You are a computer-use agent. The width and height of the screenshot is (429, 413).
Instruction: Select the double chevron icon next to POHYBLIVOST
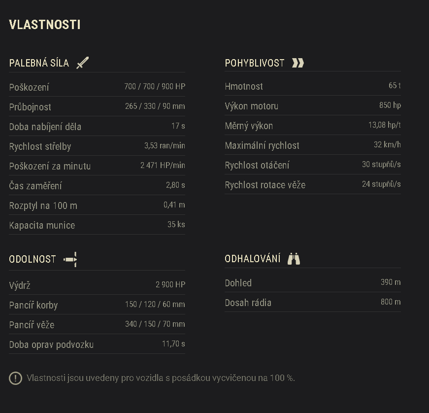297,63
